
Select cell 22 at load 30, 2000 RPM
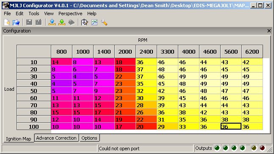125,76
